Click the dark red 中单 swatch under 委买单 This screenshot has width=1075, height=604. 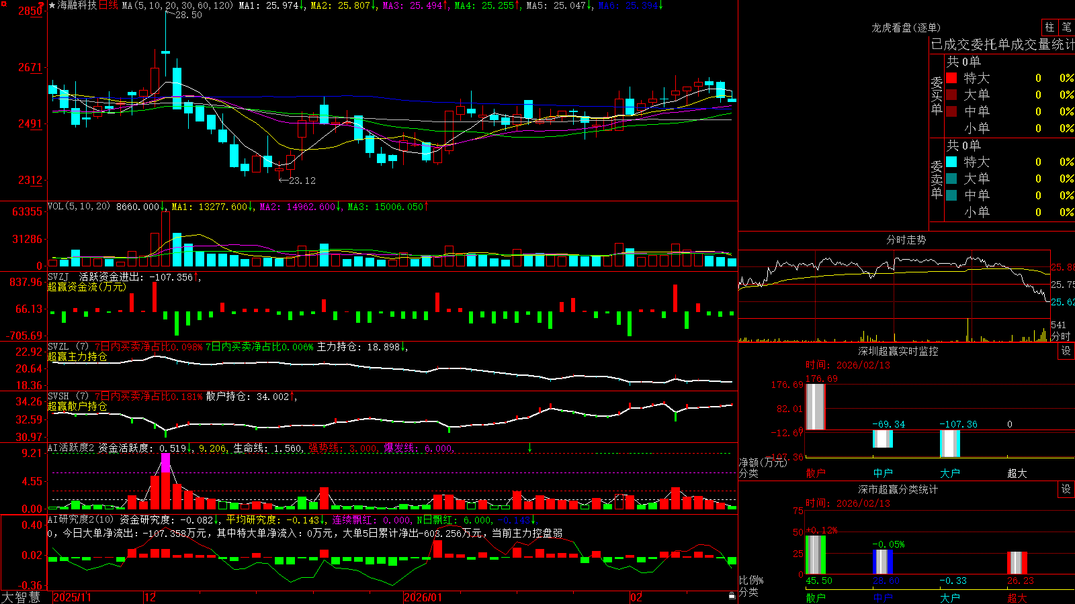click(951, 111)
